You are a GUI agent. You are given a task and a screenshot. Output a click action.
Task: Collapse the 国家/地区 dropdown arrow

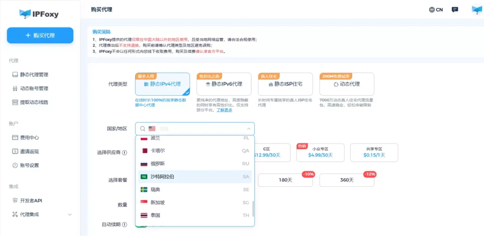249,129
